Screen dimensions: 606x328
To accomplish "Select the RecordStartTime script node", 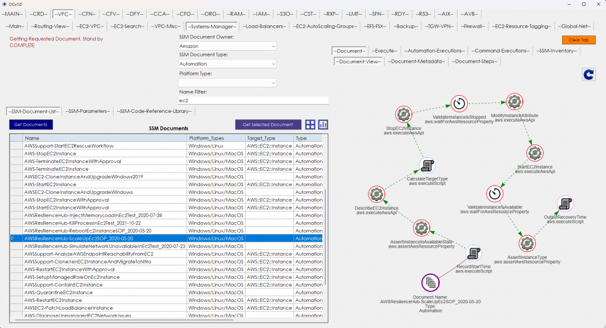I will [x=474, y=254].
